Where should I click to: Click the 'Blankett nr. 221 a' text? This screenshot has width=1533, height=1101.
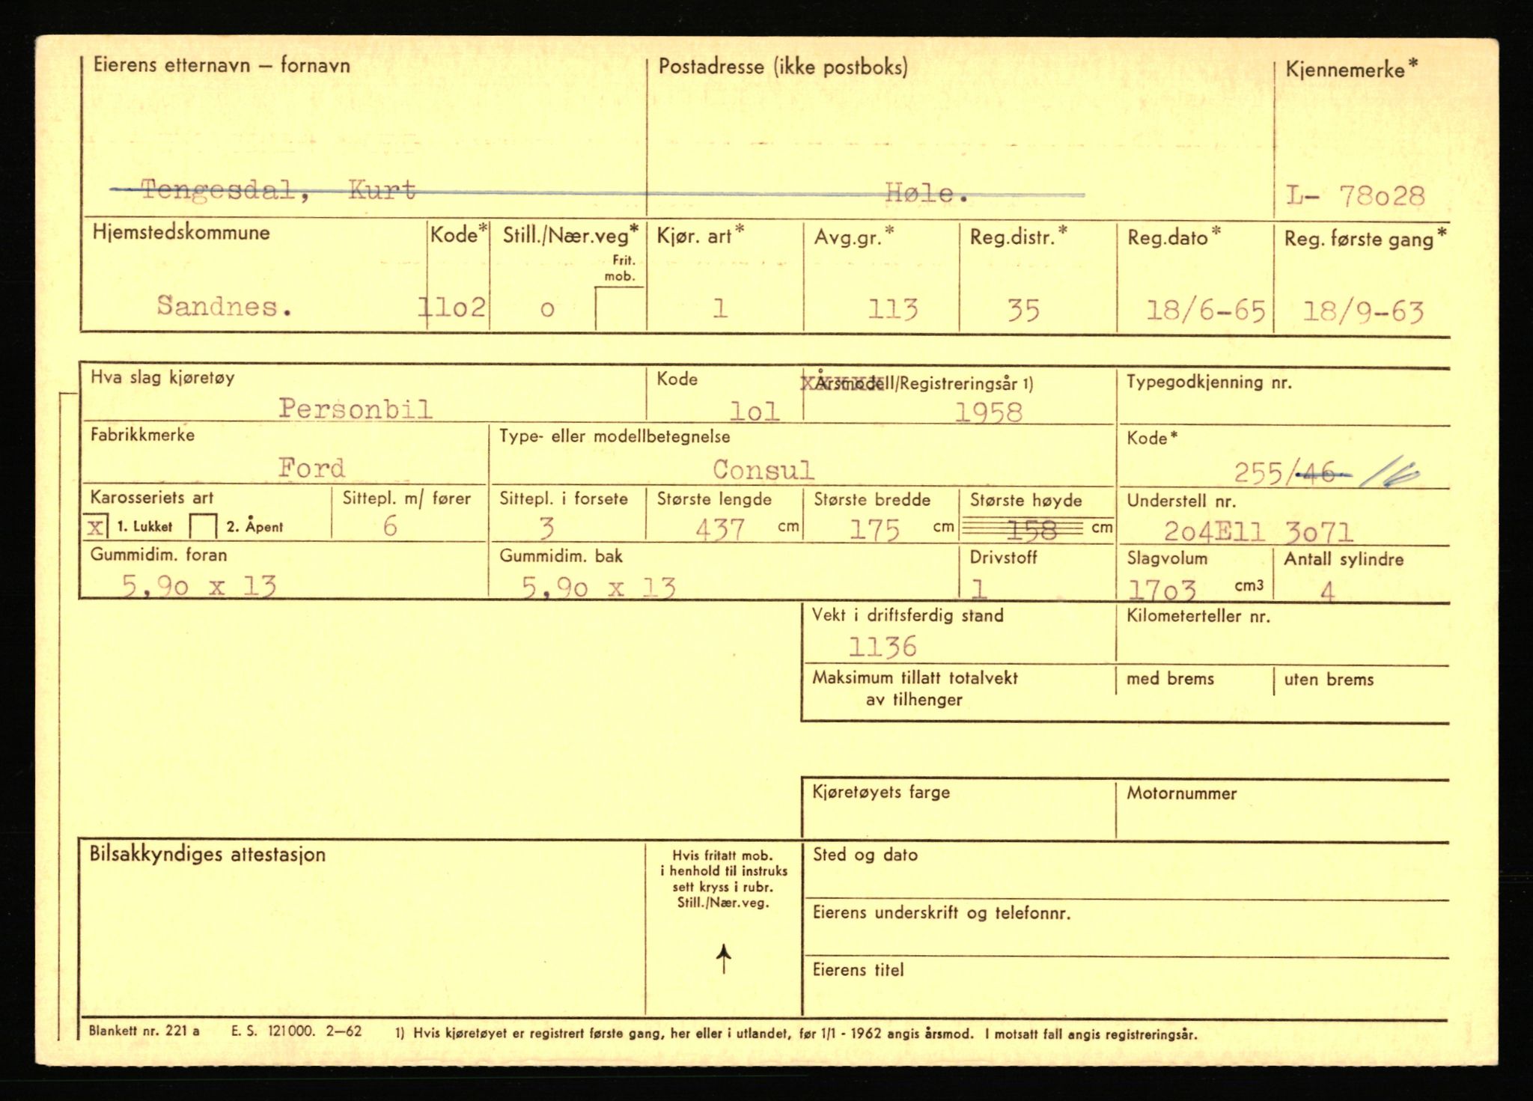click(x=144, y=1031)
